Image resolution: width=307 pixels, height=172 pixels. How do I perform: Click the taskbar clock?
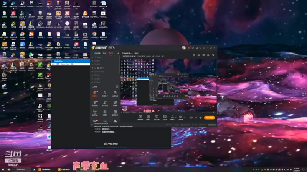coord(296,170)
